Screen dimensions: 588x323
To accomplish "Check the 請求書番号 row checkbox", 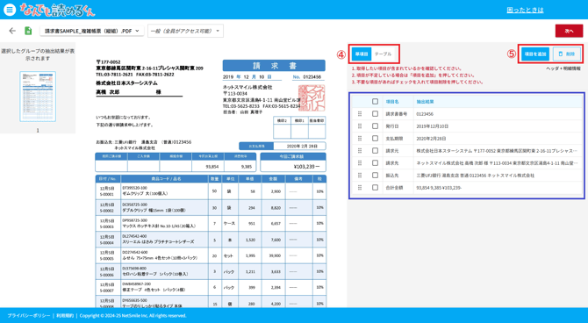I will pos(375,114).
